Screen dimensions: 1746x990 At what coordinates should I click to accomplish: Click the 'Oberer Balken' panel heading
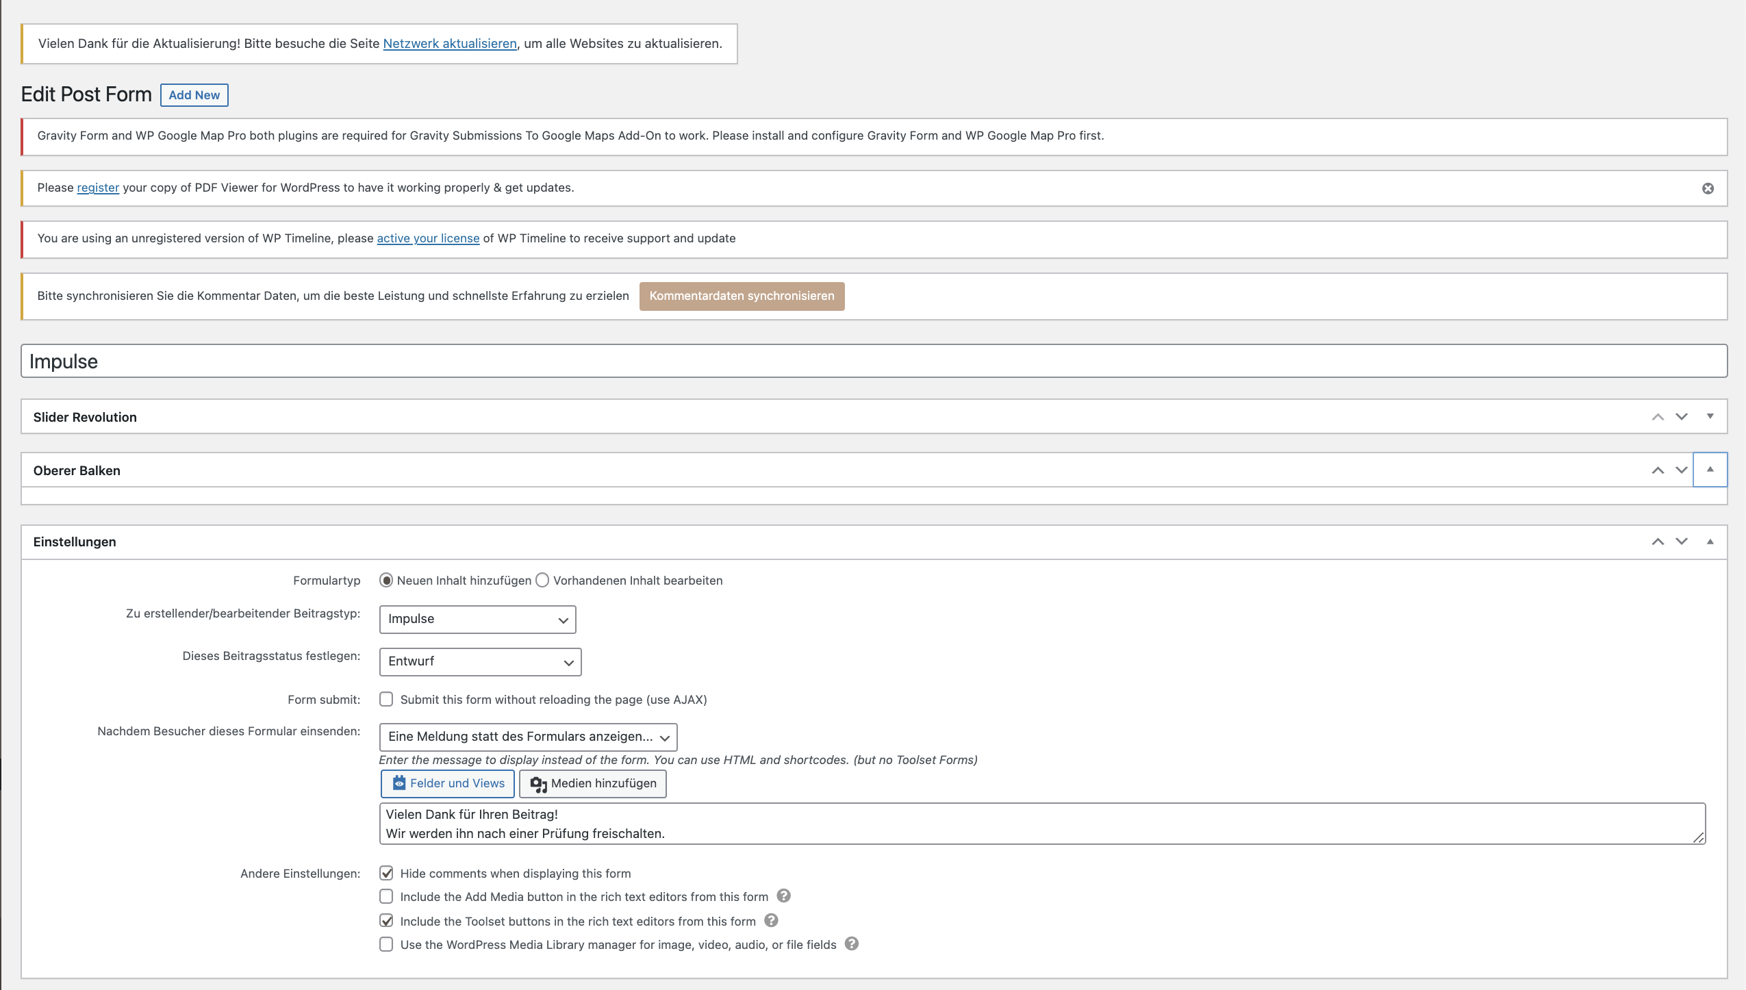pos(77,471)
